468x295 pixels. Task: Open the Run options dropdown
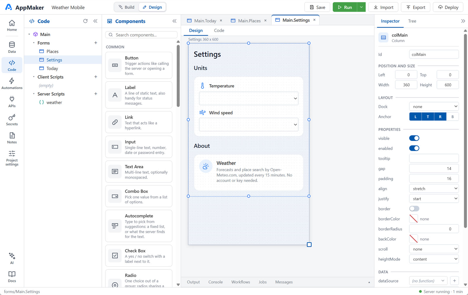click(362, 7)
